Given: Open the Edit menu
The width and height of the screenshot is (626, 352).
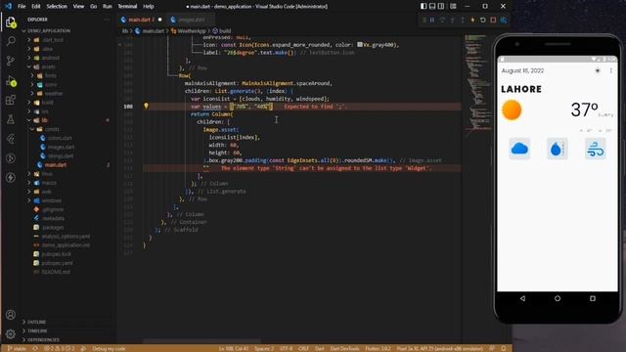Looking at the screenshot, I should click(36, 7).
